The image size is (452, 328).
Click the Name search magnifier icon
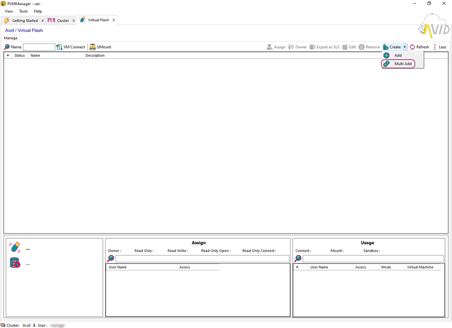point(7,47)
